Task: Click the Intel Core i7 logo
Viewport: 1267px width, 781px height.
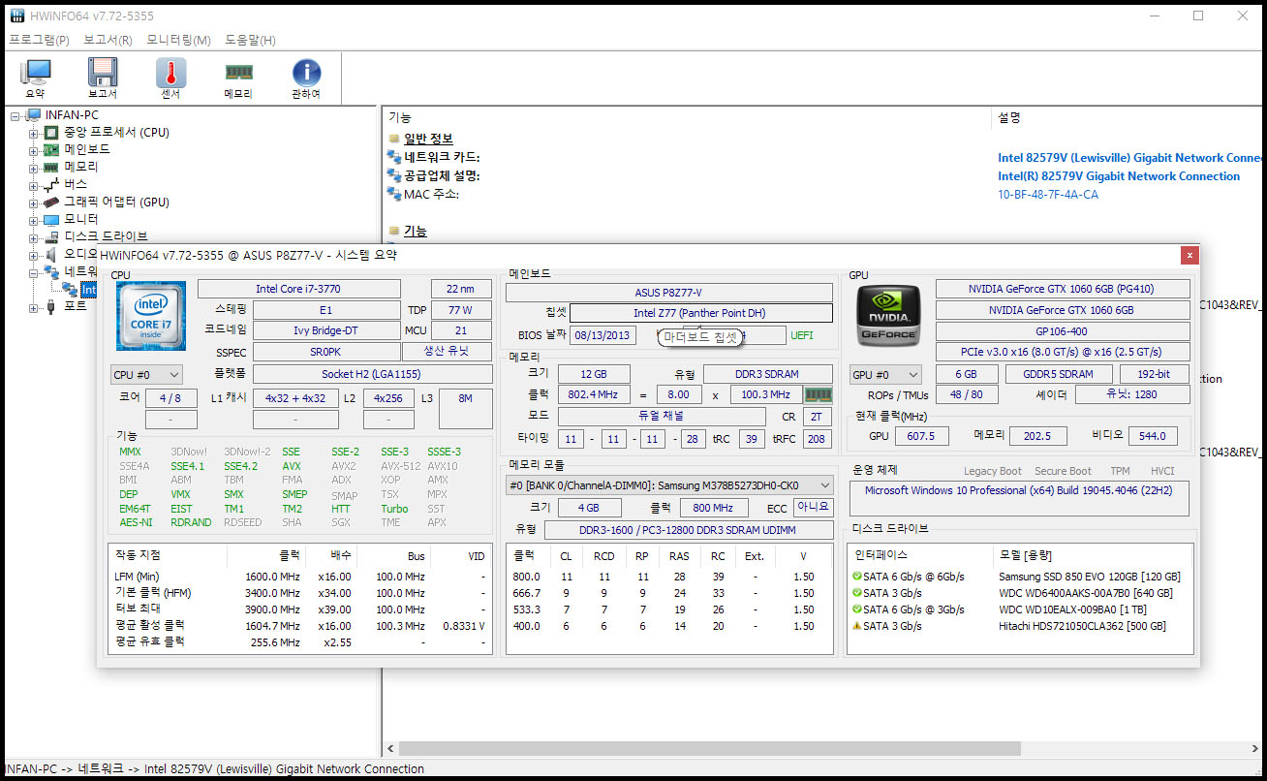Action: (151, 316)
